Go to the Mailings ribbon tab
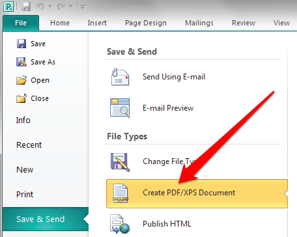 (x=199, y=23)
